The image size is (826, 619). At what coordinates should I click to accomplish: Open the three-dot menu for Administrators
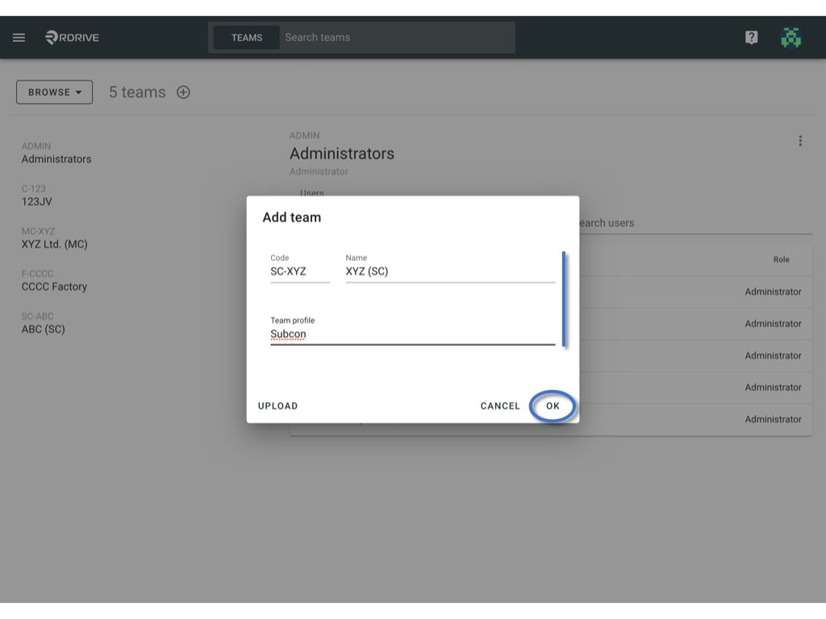[800, 140]
